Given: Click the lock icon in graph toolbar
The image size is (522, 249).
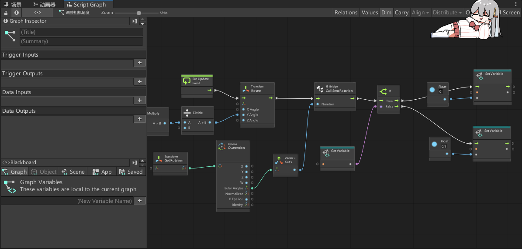Looking at the screenshot, I should tap(6, 13).
